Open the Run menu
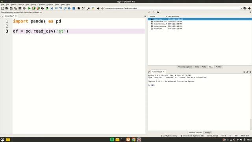The width and height of the screenshot is (252, 142). (27, 4)
